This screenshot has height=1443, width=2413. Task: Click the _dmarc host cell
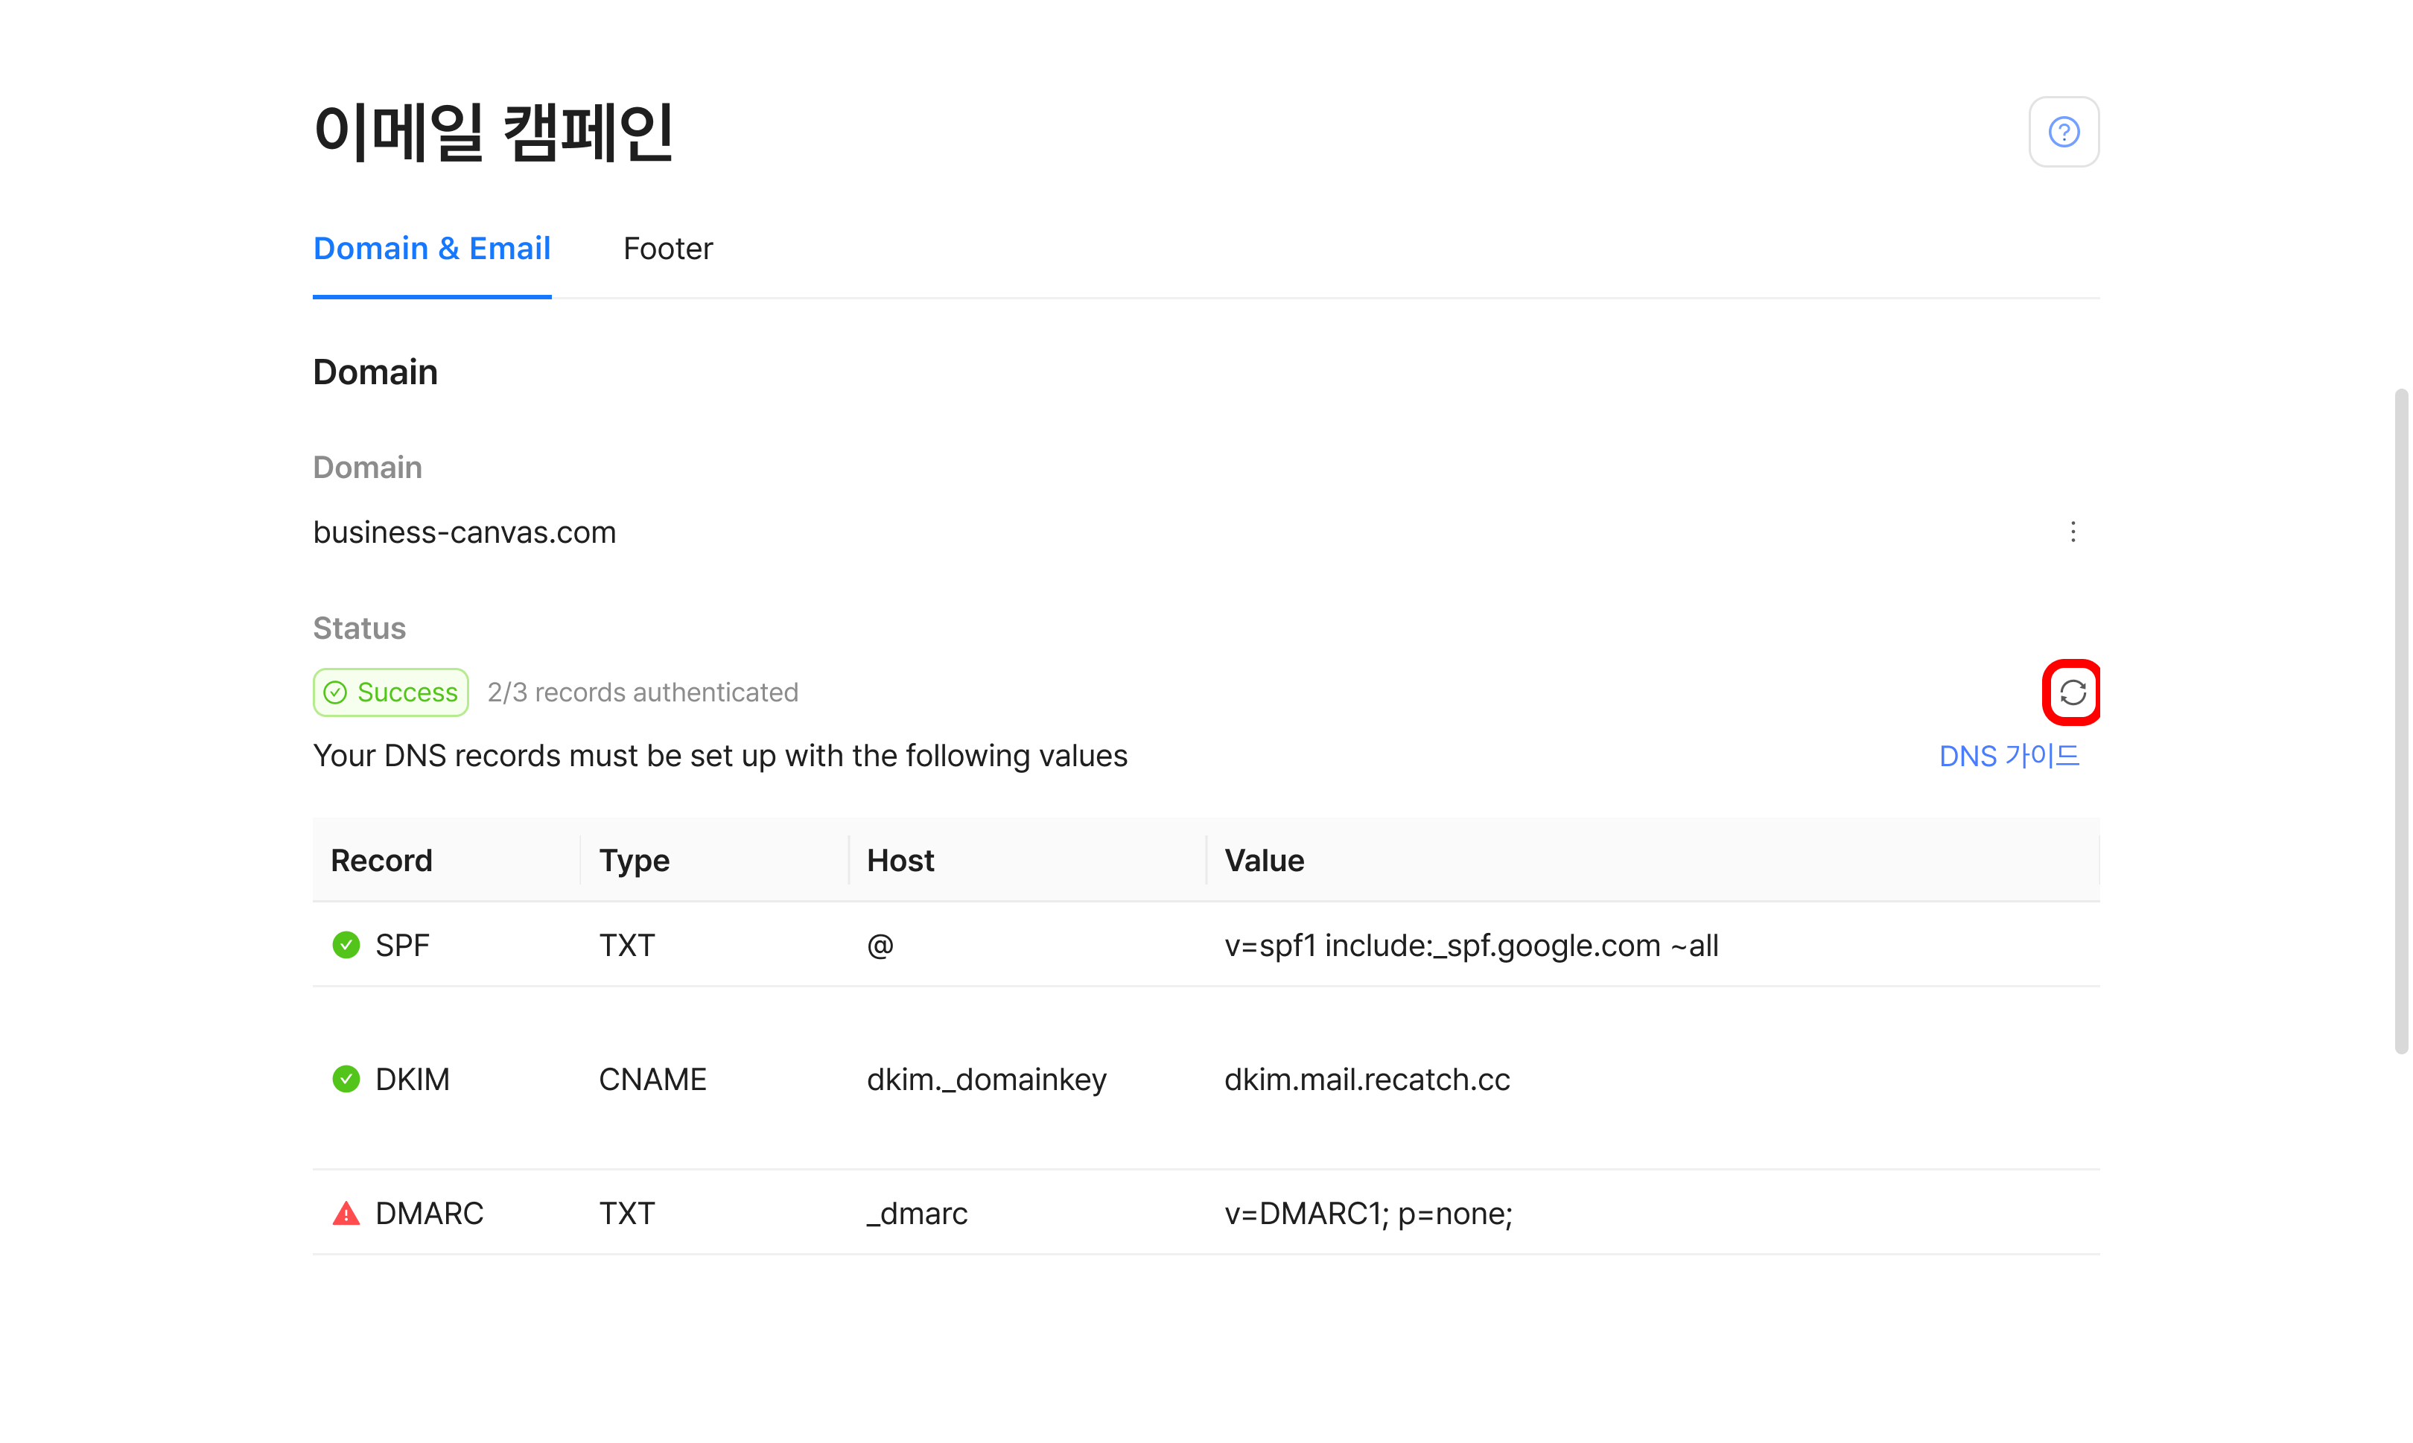[916, 1214]
